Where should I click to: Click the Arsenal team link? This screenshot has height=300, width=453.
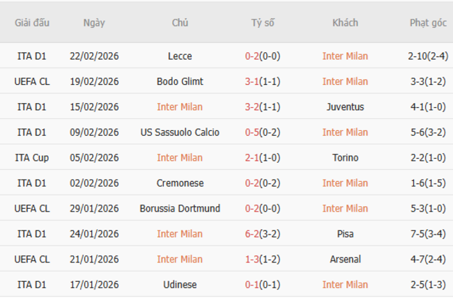345,260
